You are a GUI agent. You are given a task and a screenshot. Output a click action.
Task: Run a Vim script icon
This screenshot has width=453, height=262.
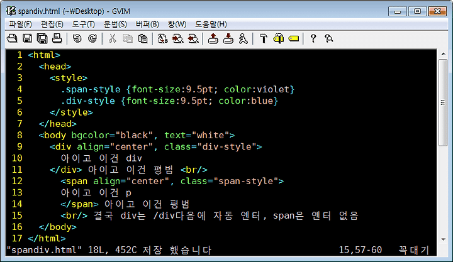[243, 38]
